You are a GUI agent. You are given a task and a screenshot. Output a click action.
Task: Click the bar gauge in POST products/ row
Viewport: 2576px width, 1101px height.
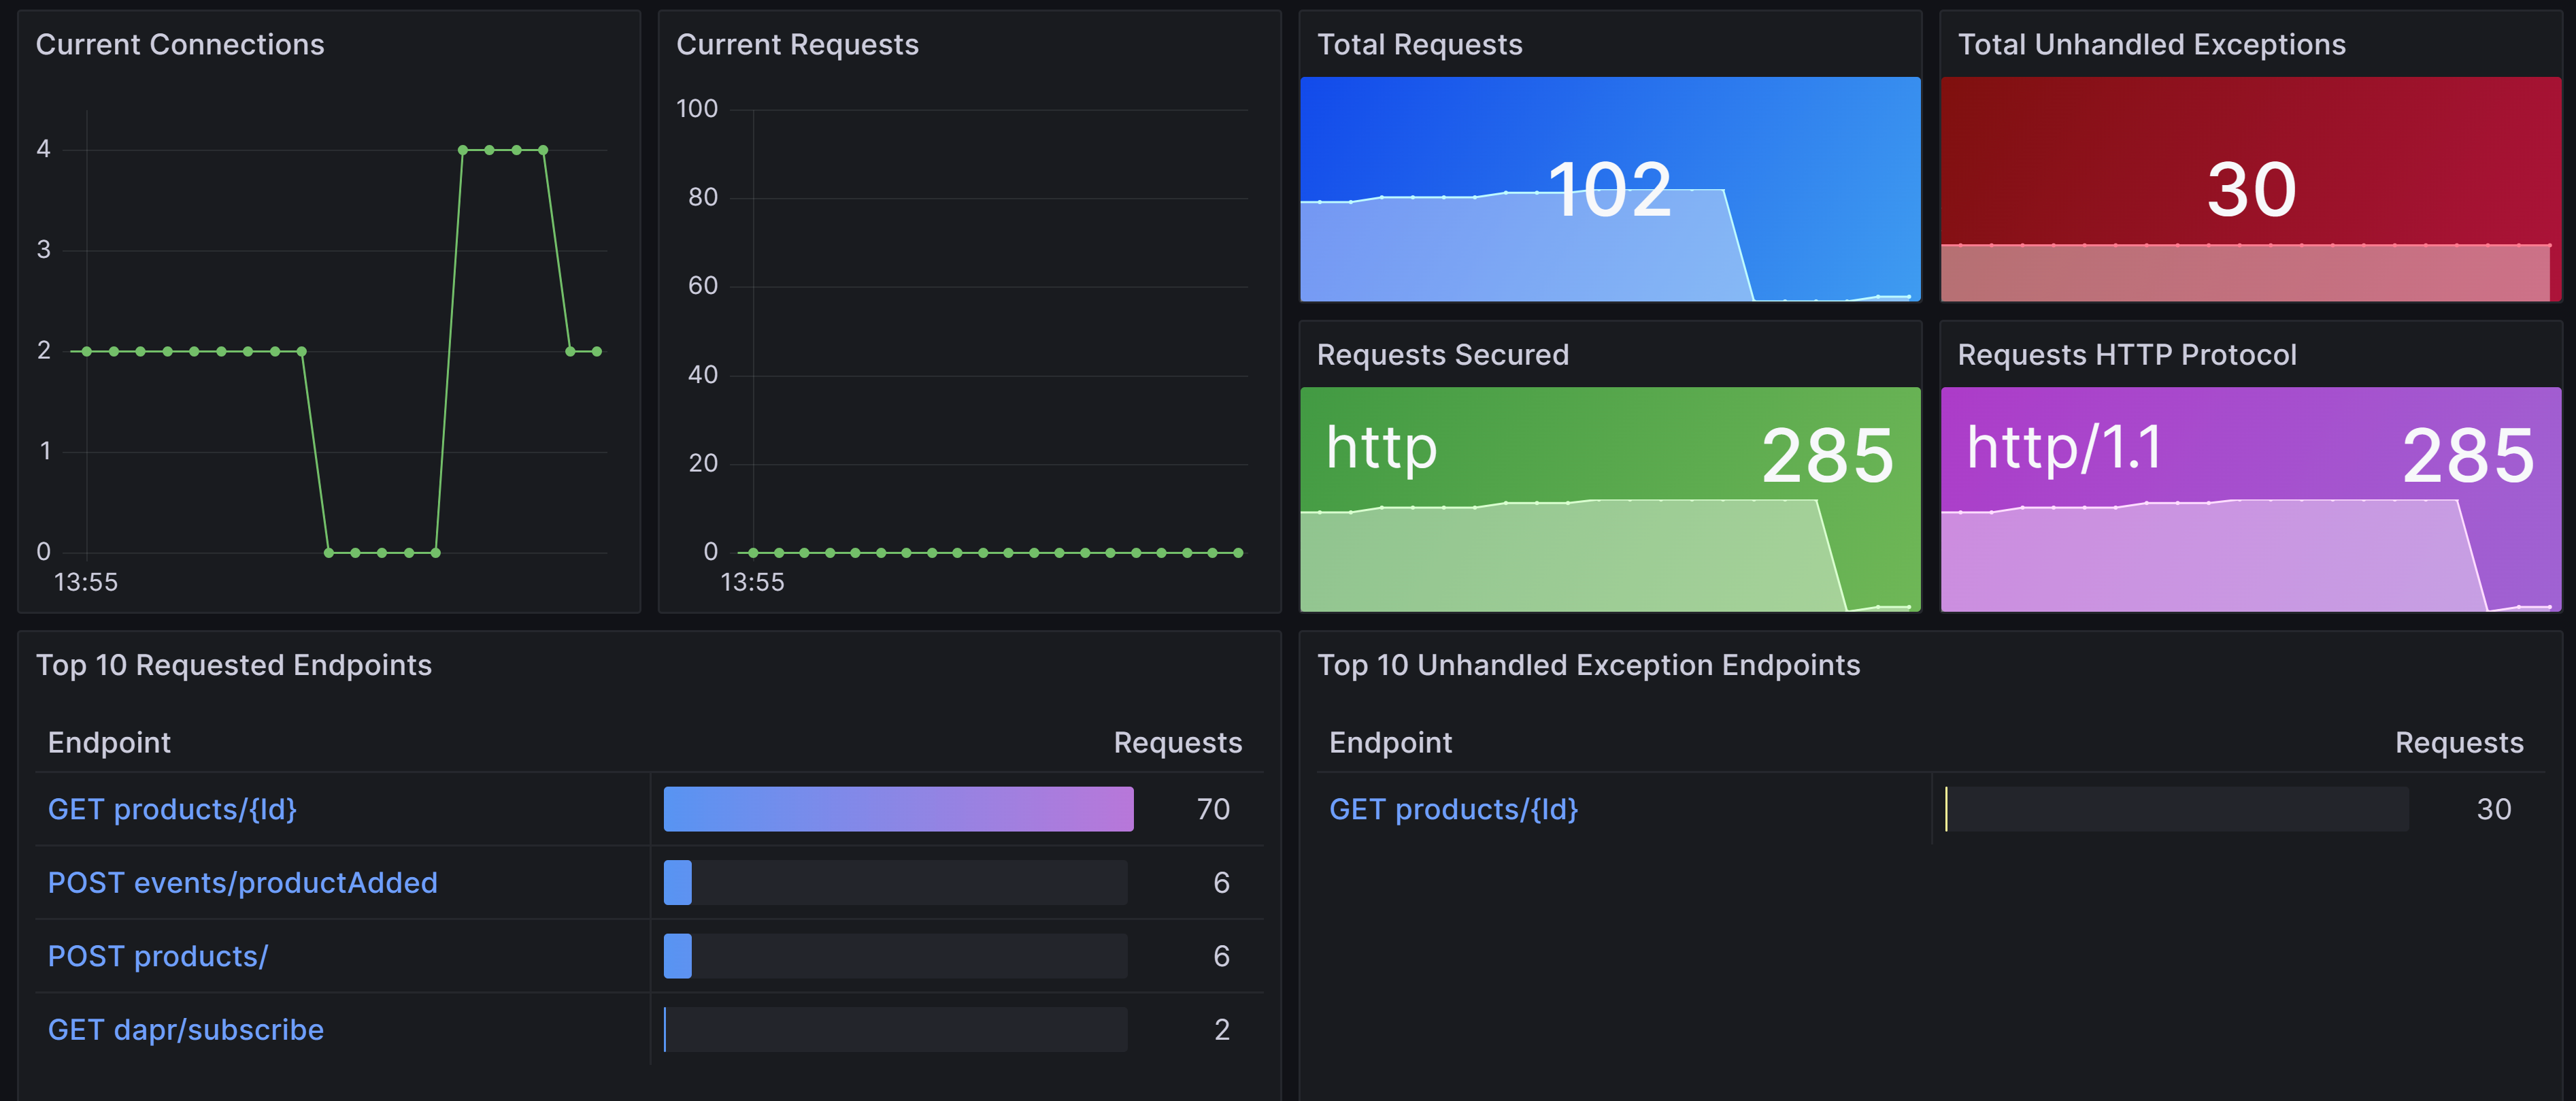click(895, 956)
